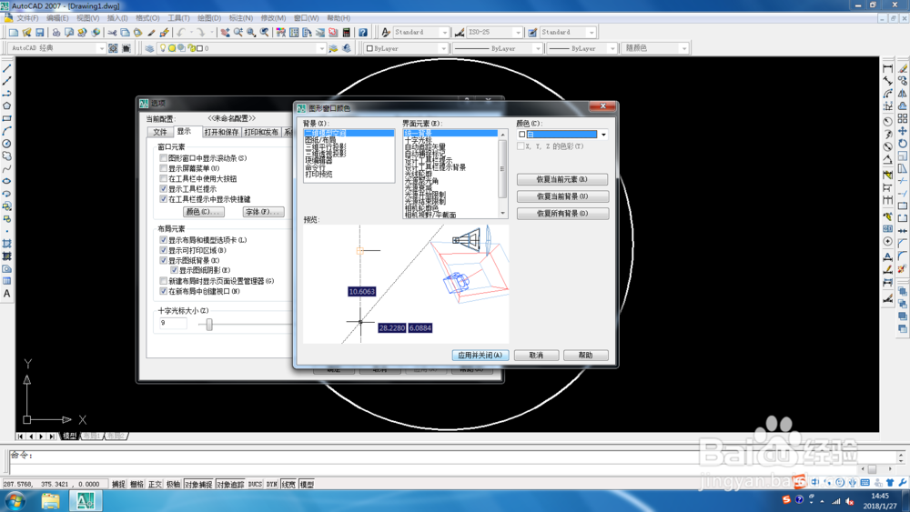This screenshot has width=910, height=512.
Task: Uncheck 显示布局和模型选项卡 checkbox
Action: (163, 239)
